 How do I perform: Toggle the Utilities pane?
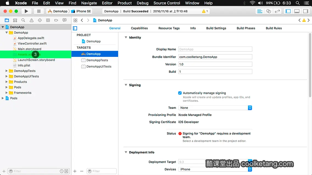click(x=306, y=11)
